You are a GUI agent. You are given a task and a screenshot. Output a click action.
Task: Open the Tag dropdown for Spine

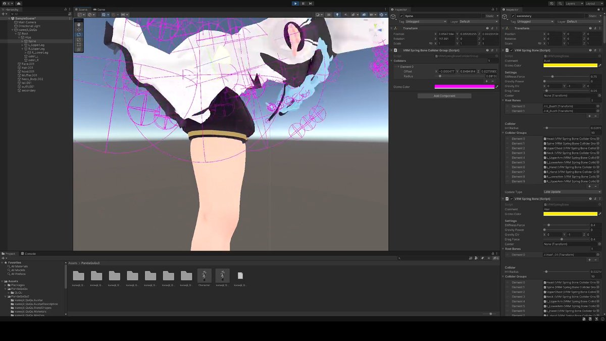click(x=426, y=22)
